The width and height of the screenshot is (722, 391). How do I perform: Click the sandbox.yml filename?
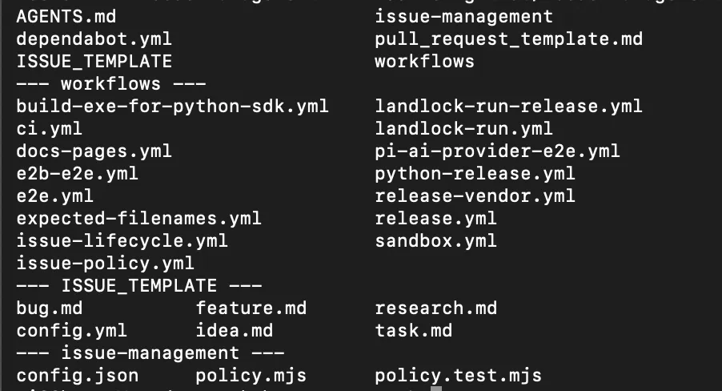tap(436, 241)
